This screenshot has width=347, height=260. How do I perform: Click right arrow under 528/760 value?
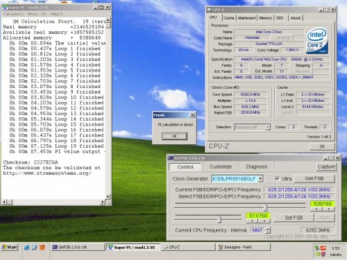pos(328,209)
